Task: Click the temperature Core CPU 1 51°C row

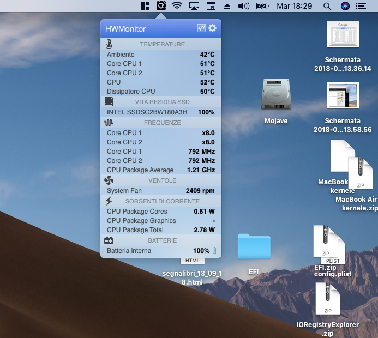Action: (x=161, y=64)
